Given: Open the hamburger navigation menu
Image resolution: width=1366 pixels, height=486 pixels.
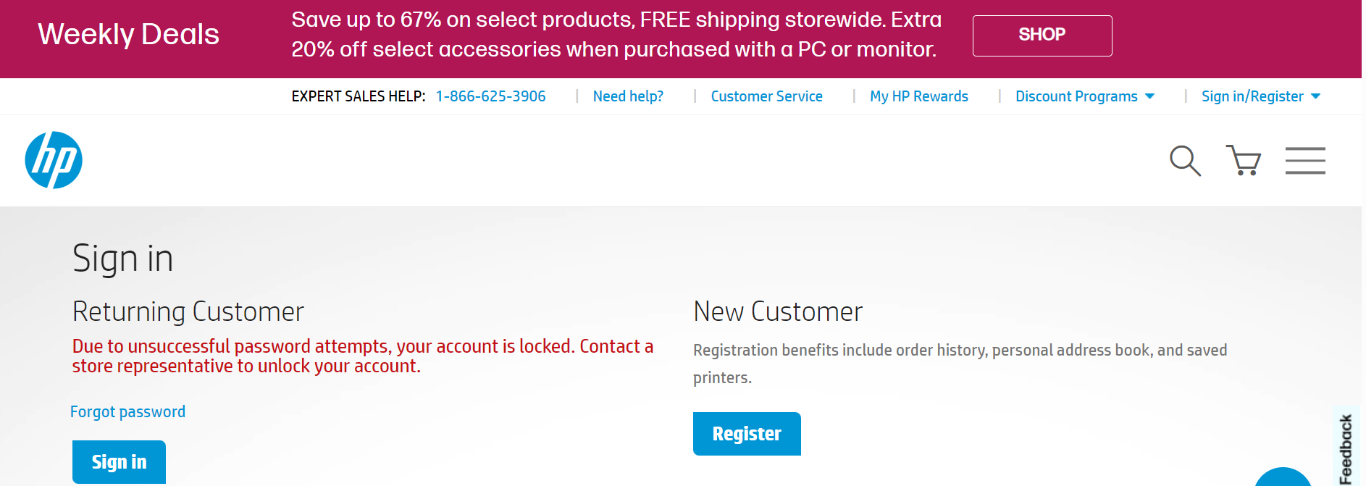Looking at the screenshot, I should [1305, 161].
